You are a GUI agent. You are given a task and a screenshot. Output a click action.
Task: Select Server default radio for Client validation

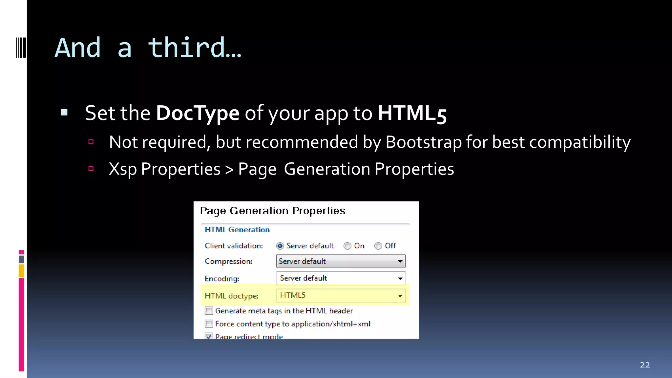[x=280, y=246]
